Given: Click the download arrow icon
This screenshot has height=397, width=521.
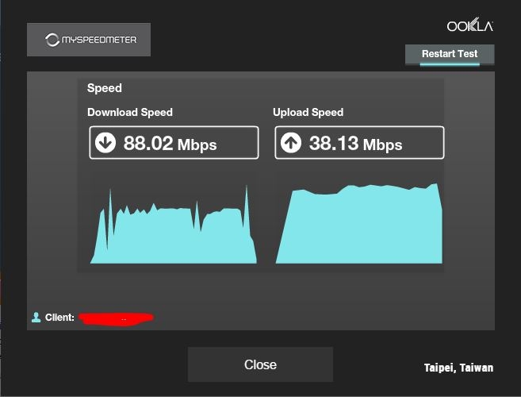Looking at the screenshot, I should 105,143.
